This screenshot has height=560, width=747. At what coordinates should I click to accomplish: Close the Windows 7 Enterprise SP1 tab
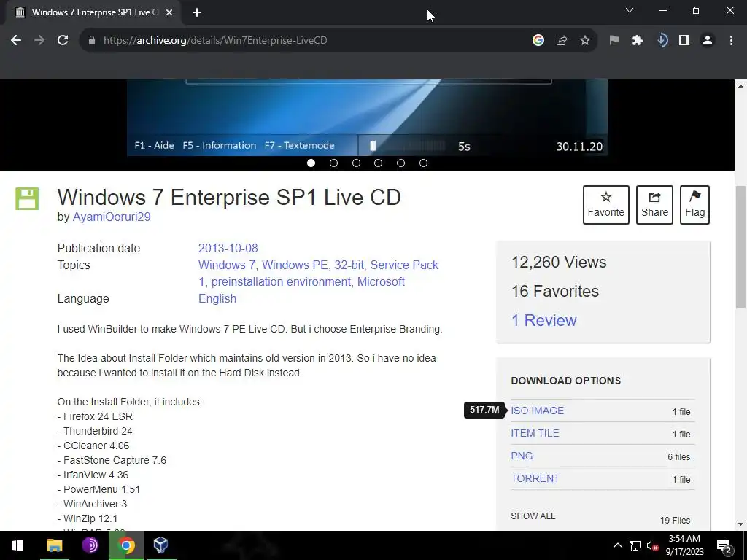click(169, 13)
